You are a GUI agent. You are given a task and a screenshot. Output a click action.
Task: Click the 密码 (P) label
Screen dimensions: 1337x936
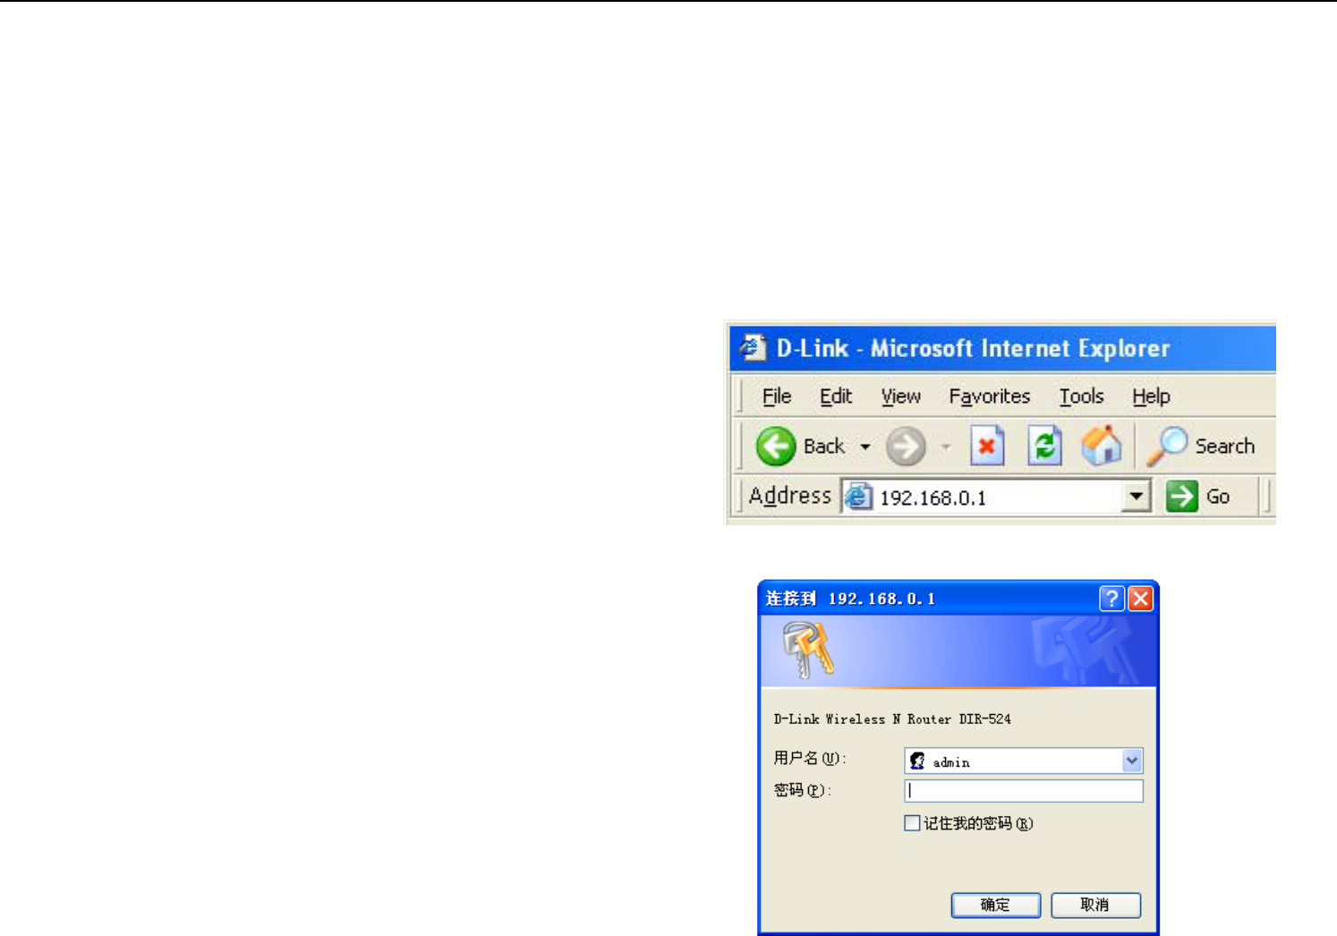(x=803, y=791)
